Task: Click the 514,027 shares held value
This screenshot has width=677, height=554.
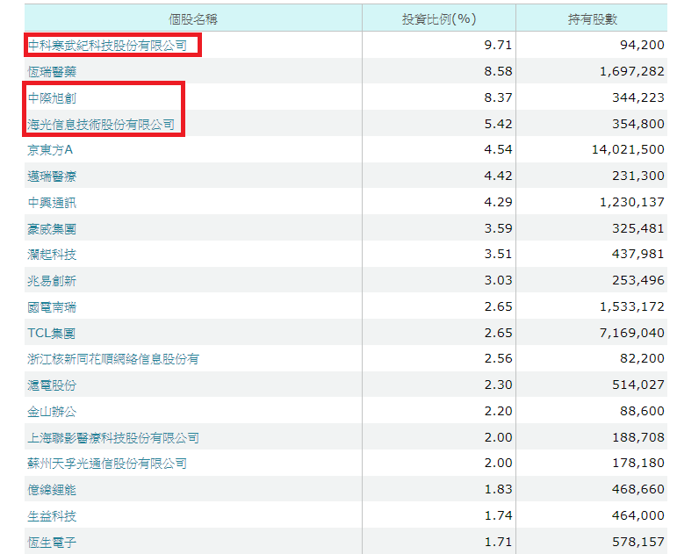Action: point(638,385)
